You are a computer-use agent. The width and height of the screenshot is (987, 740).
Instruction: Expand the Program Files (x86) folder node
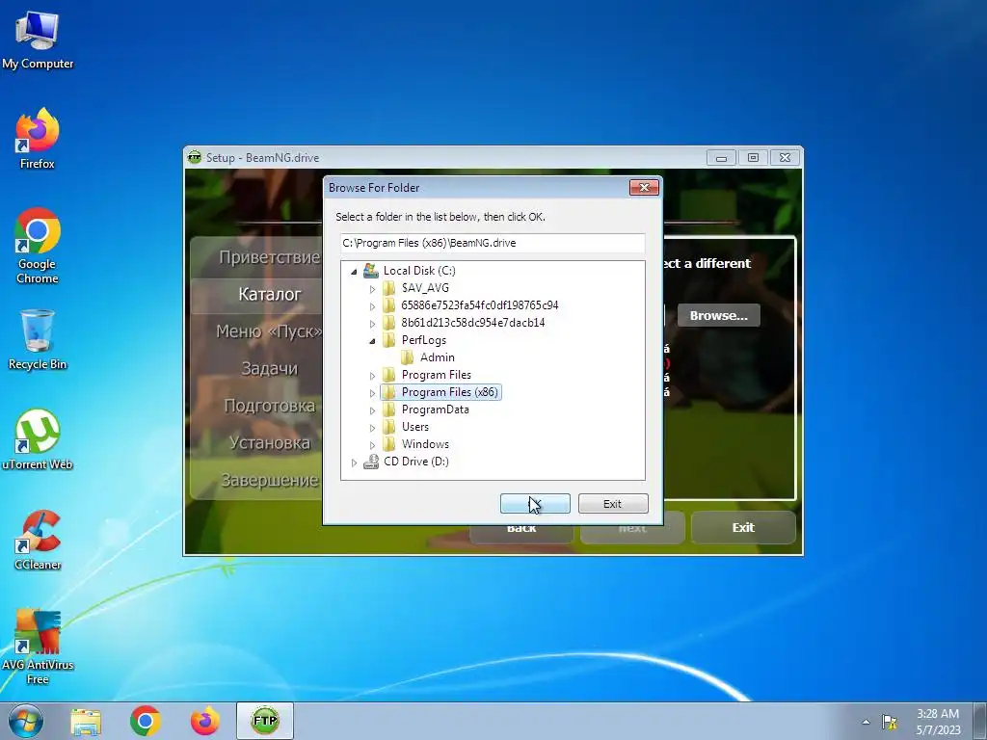coord(372,393)
